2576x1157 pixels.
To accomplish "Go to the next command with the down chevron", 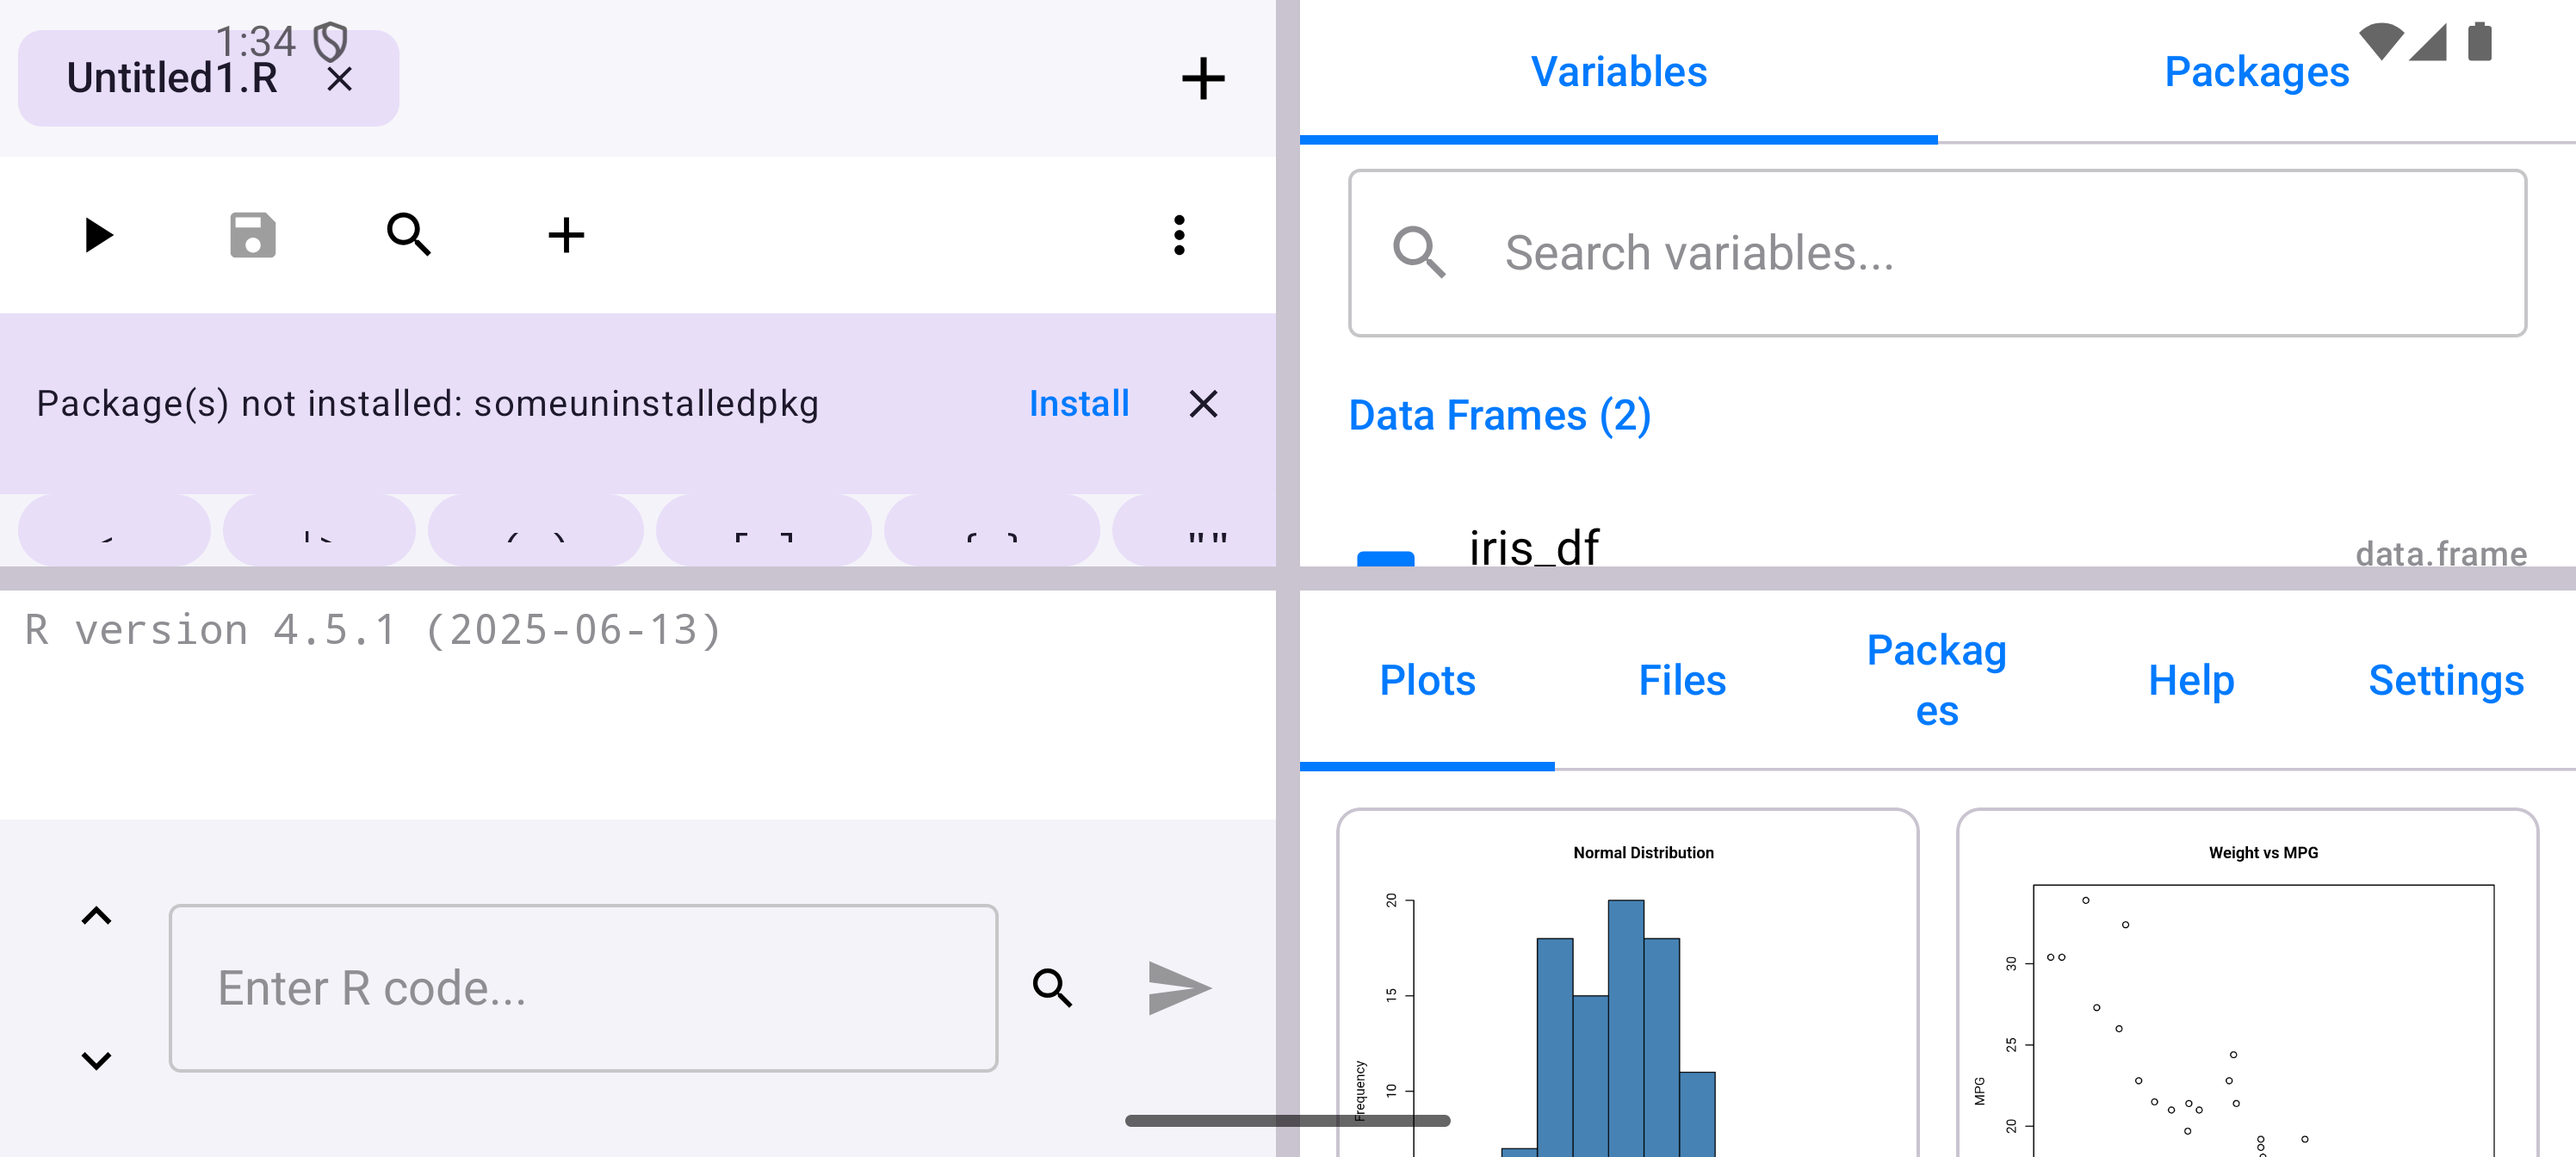I will click(96, 1060).
